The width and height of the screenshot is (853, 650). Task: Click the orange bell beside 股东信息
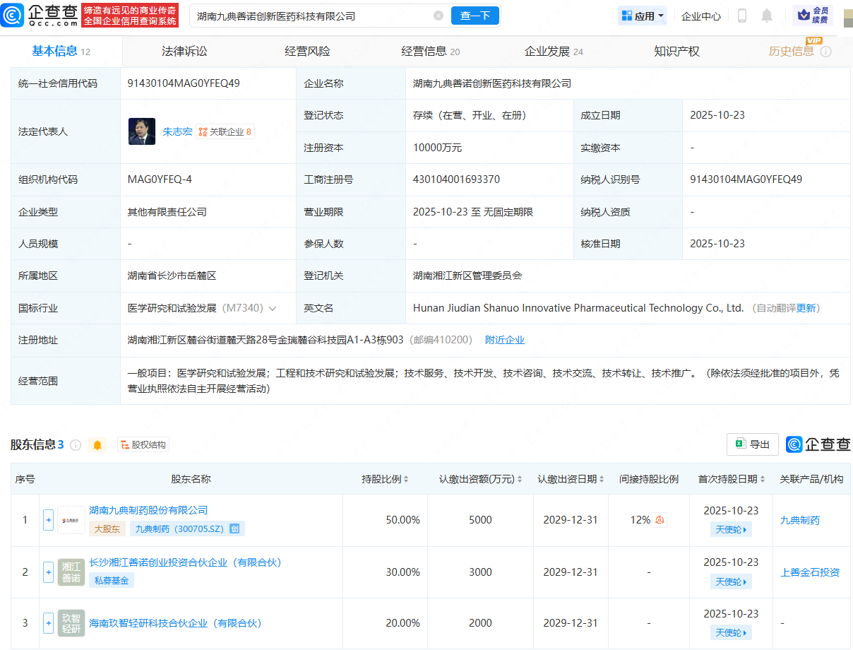click(97, 445)
